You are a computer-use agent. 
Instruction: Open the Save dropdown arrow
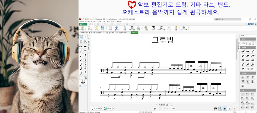(105, 28)
